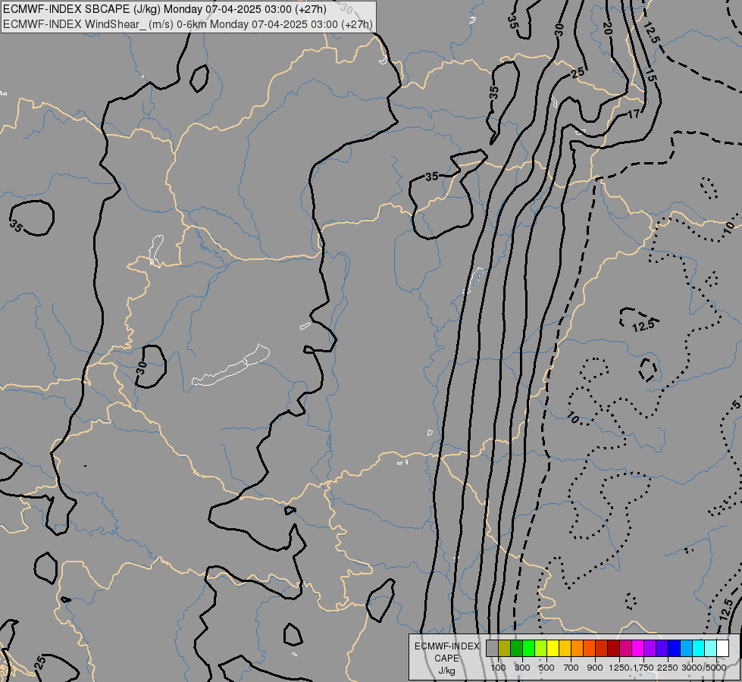Click the magenta swatch before 1750
Screen dimensions: 742x682
(x=637, y=649)
